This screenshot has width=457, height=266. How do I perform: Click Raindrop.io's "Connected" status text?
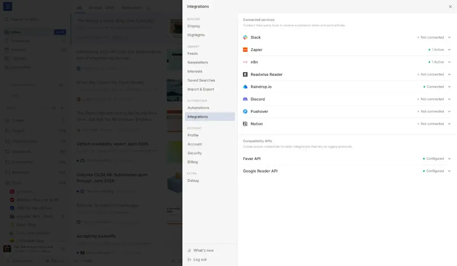point(435,87)
